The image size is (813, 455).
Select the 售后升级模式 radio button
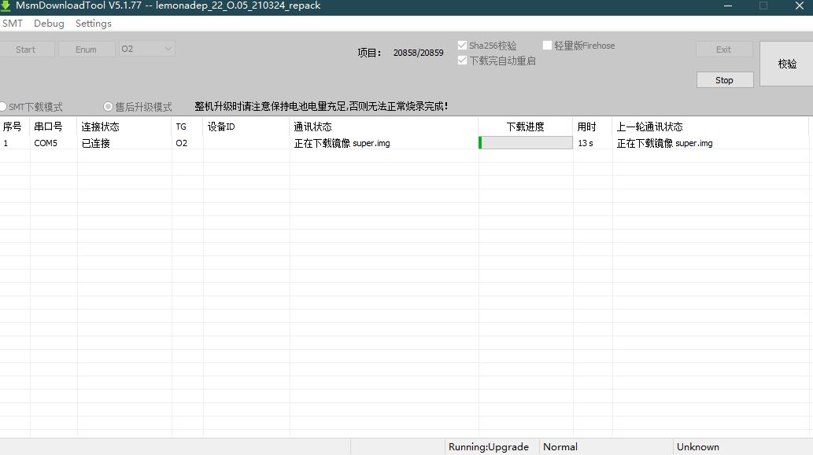108,107
